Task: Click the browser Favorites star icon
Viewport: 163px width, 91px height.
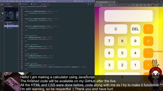Action: pyautogui.click(x=145, y=5)
